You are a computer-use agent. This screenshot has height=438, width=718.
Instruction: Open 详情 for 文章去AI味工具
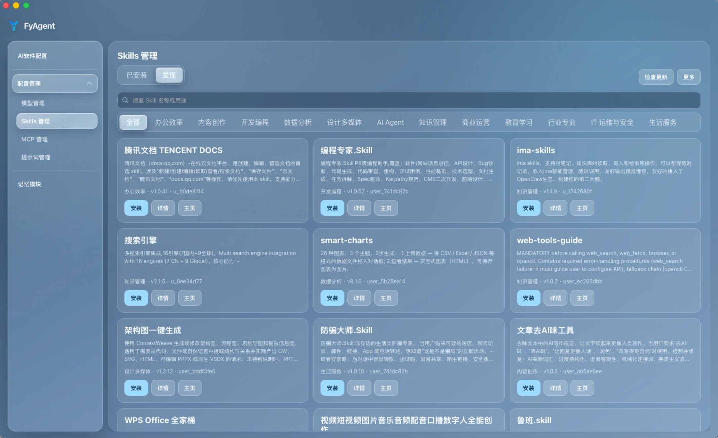click(555, 388)
